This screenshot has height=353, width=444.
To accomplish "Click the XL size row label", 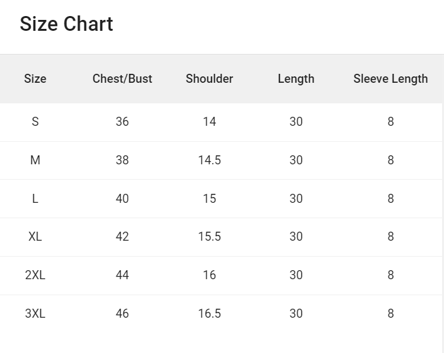I will pyautogui.click(x=35, y=237).
